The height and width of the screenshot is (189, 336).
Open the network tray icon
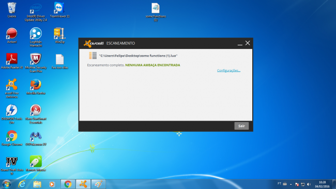coord(303,184)
